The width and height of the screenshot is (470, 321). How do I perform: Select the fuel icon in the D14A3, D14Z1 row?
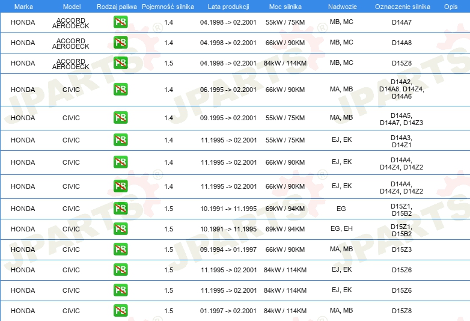pos(120,140)
